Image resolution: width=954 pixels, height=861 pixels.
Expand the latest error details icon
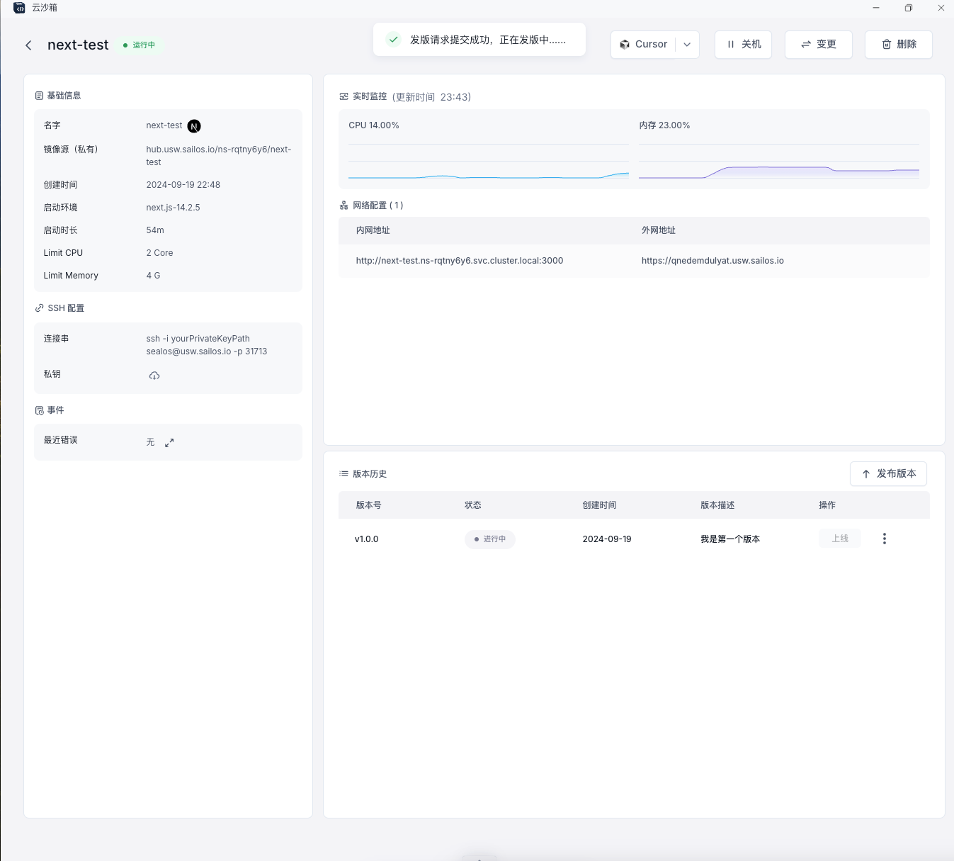(169, 443)
